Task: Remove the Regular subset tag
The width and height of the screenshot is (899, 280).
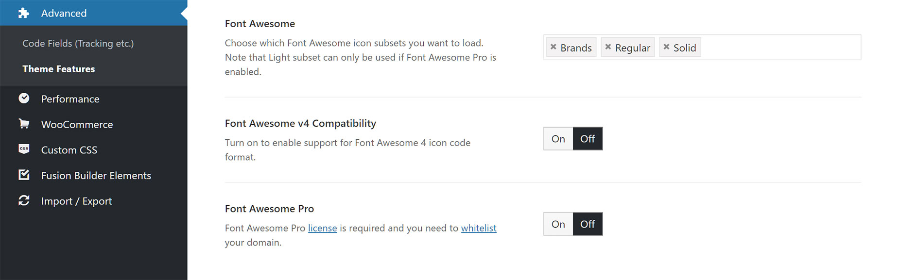Action: click(x=608, y=47)
